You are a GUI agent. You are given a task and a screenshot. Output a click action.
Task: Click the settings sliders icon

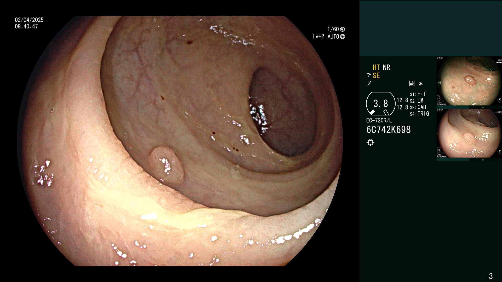pos(412,83)
